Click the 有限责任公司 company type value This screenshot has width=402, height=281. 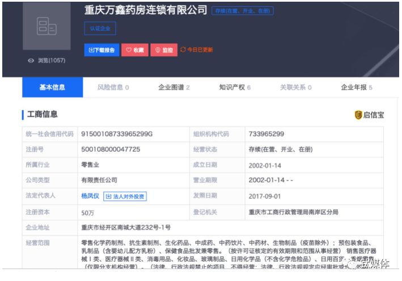[x=99, y=180]
